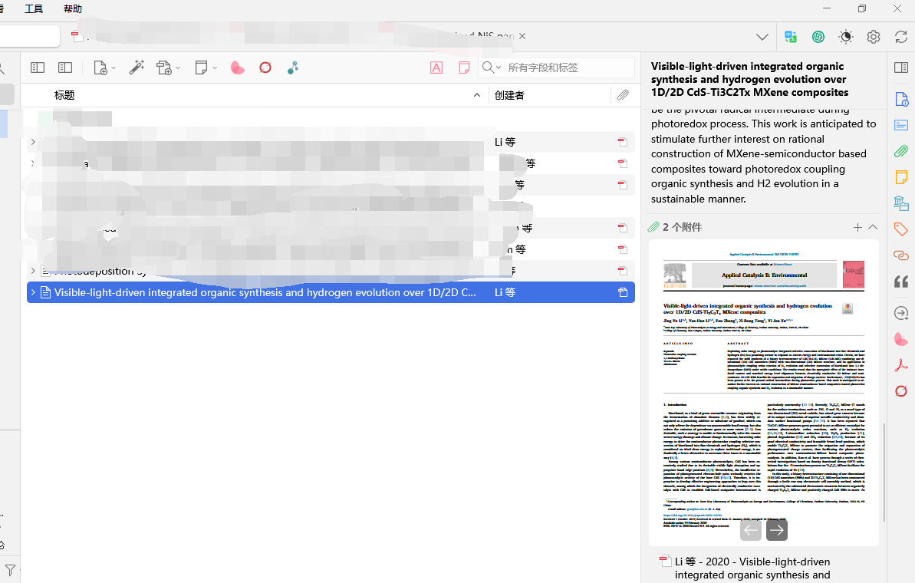915x583 pixels.
Task: Click the red letter A toolbar icon
Action: pos(436,68)
